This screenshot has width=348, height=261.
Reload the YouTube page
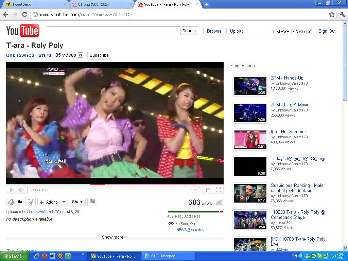[24, 15]
